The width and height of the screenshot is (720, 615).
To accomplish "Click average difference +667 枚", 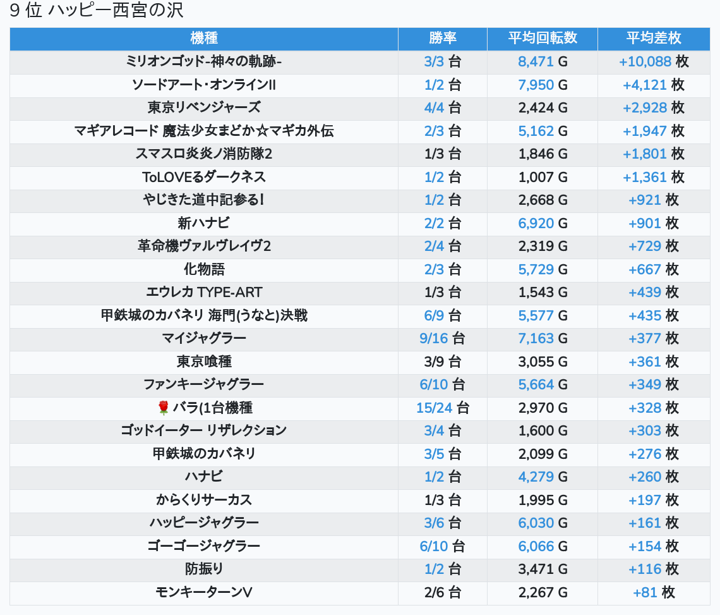I will click(654, 269).
